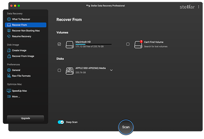The image size is (204, 139).
Task: Open General preferences gear icon
Action: (x=9, y=70)
